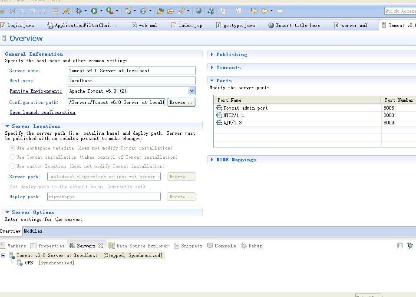Click the Overview header server icon
Screen dimensions: 416x297
[4, 38]
